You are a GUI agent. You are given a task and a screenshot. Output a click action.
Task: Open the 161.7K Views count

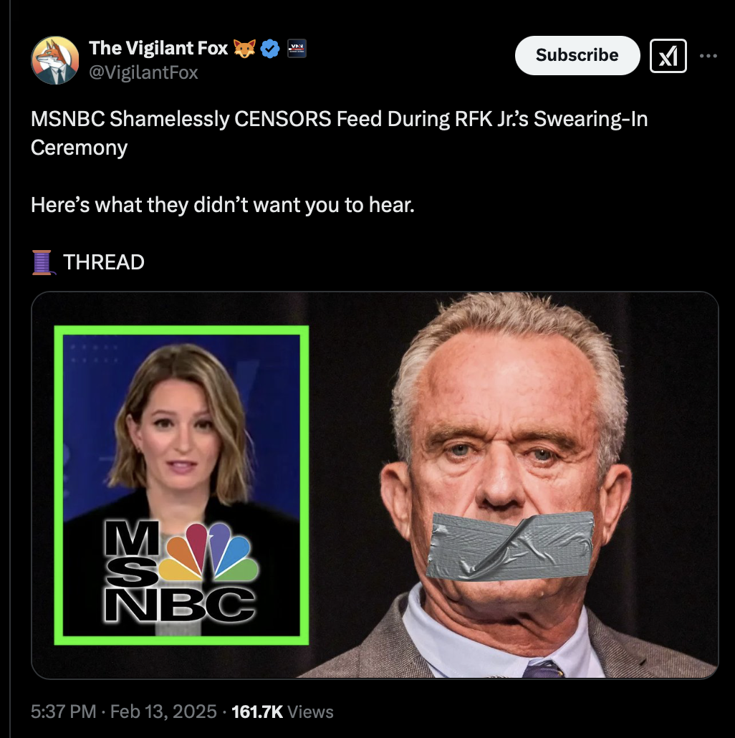click(x=282, y=711)
